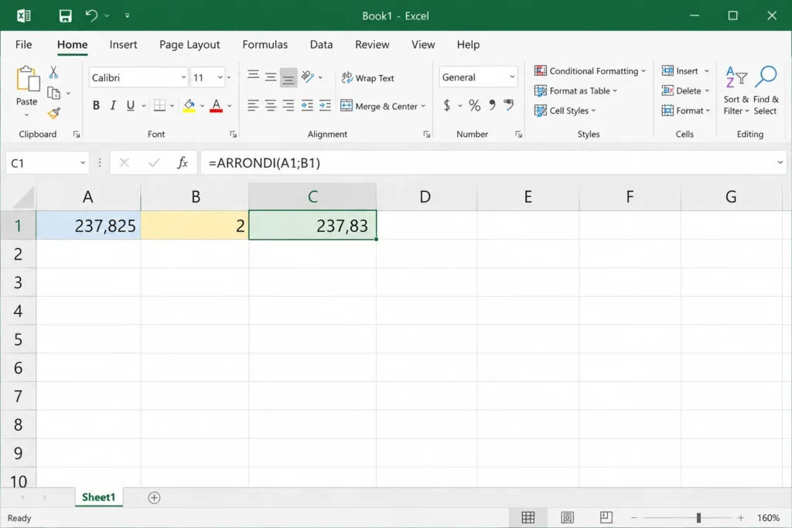Click the Enter checkmark in formula bar
Viewport: 792px width, 528px height.
pyautogui.click(x=155, y=162)
